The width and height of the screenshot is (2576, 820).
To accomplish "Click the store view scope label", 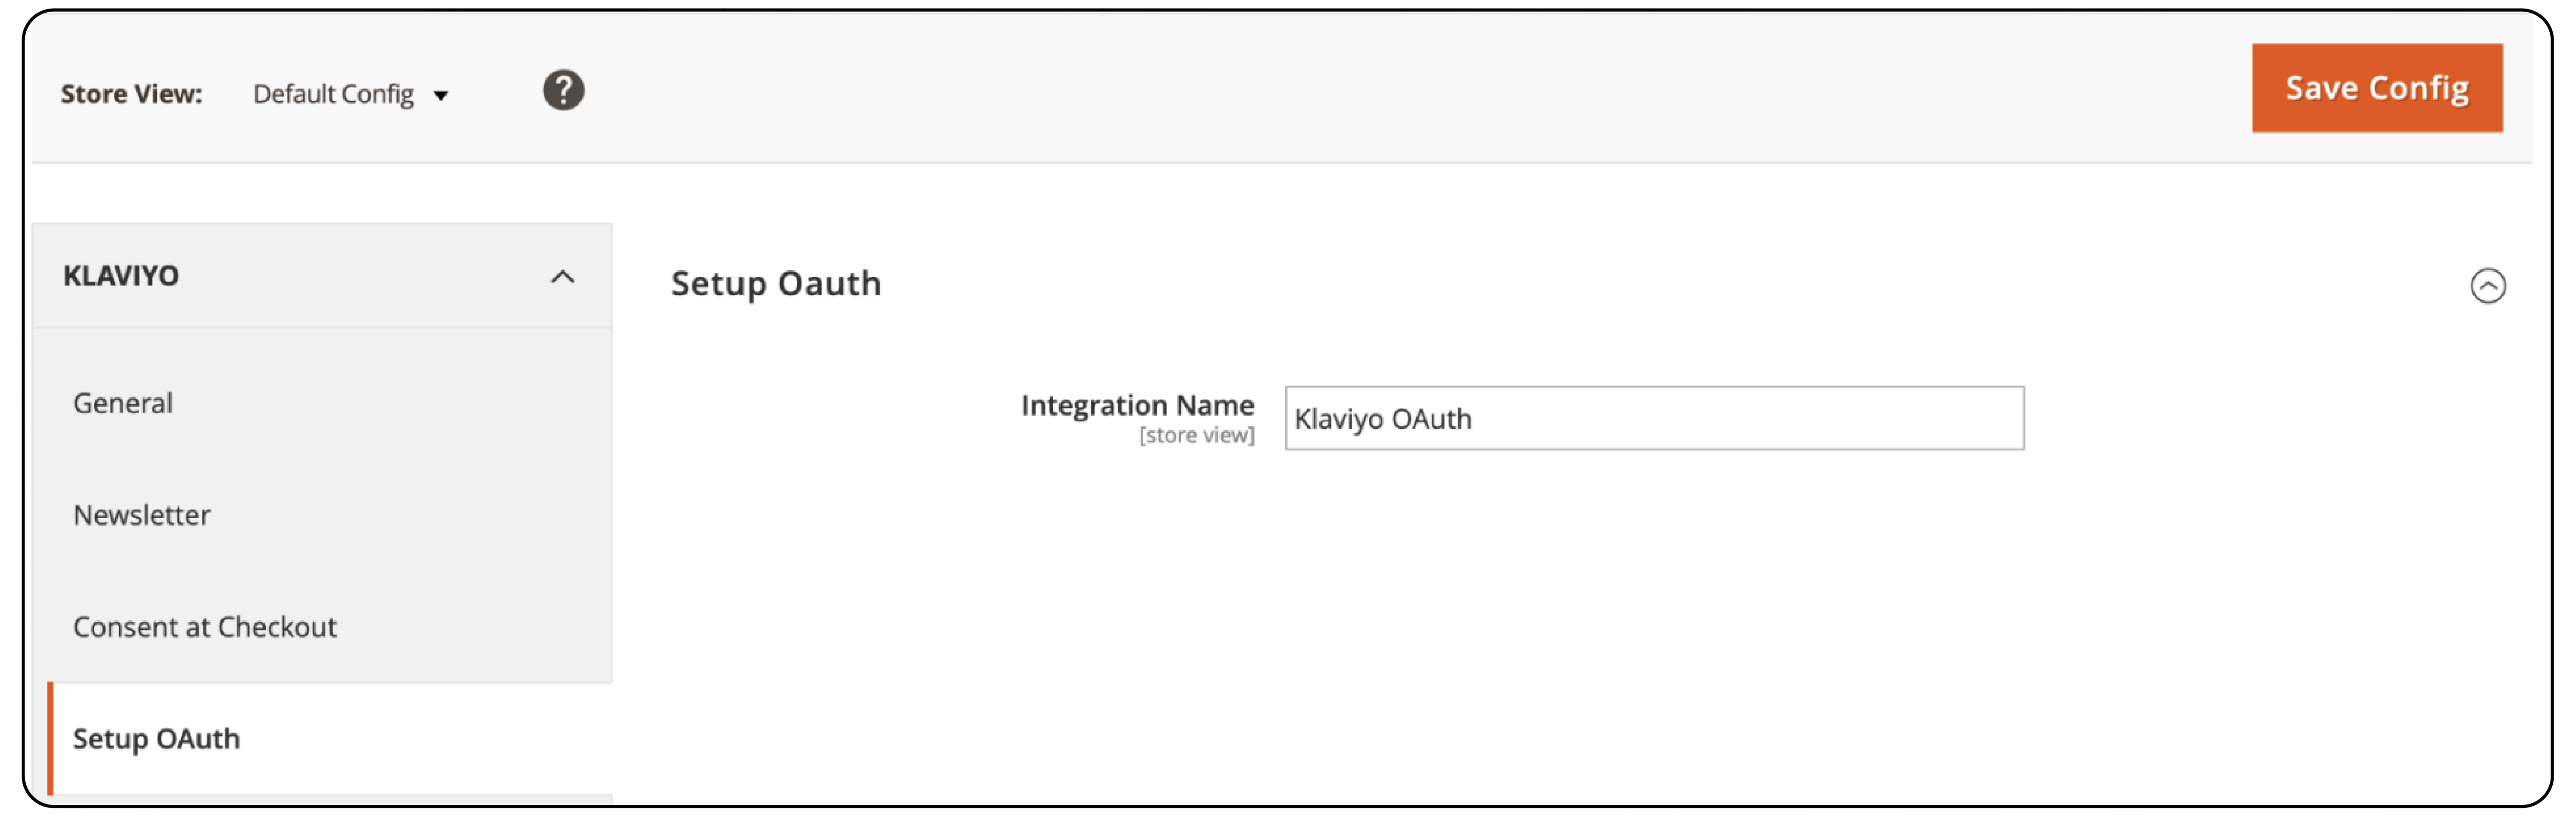I will tap(1197, 434).
